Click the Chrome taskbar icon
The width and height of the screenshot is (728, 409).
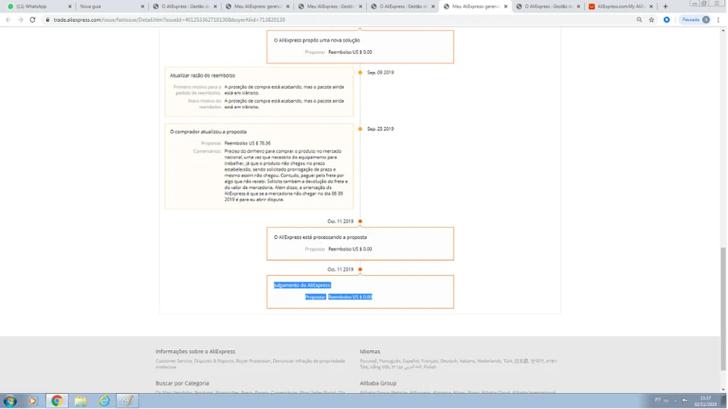coord(57,401)
